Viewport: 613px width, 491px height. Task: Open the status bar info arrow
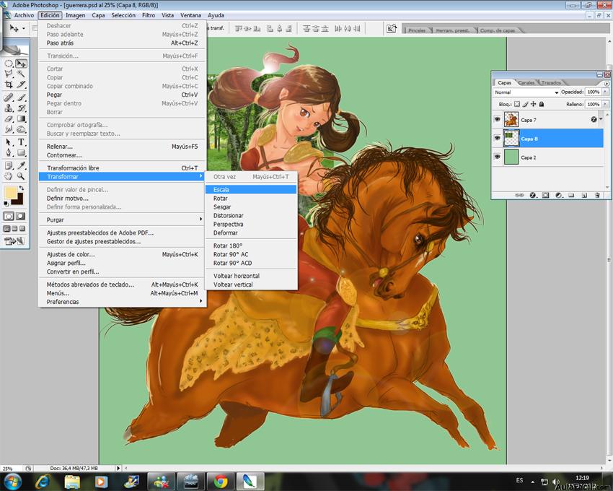(x=118, y=468)
